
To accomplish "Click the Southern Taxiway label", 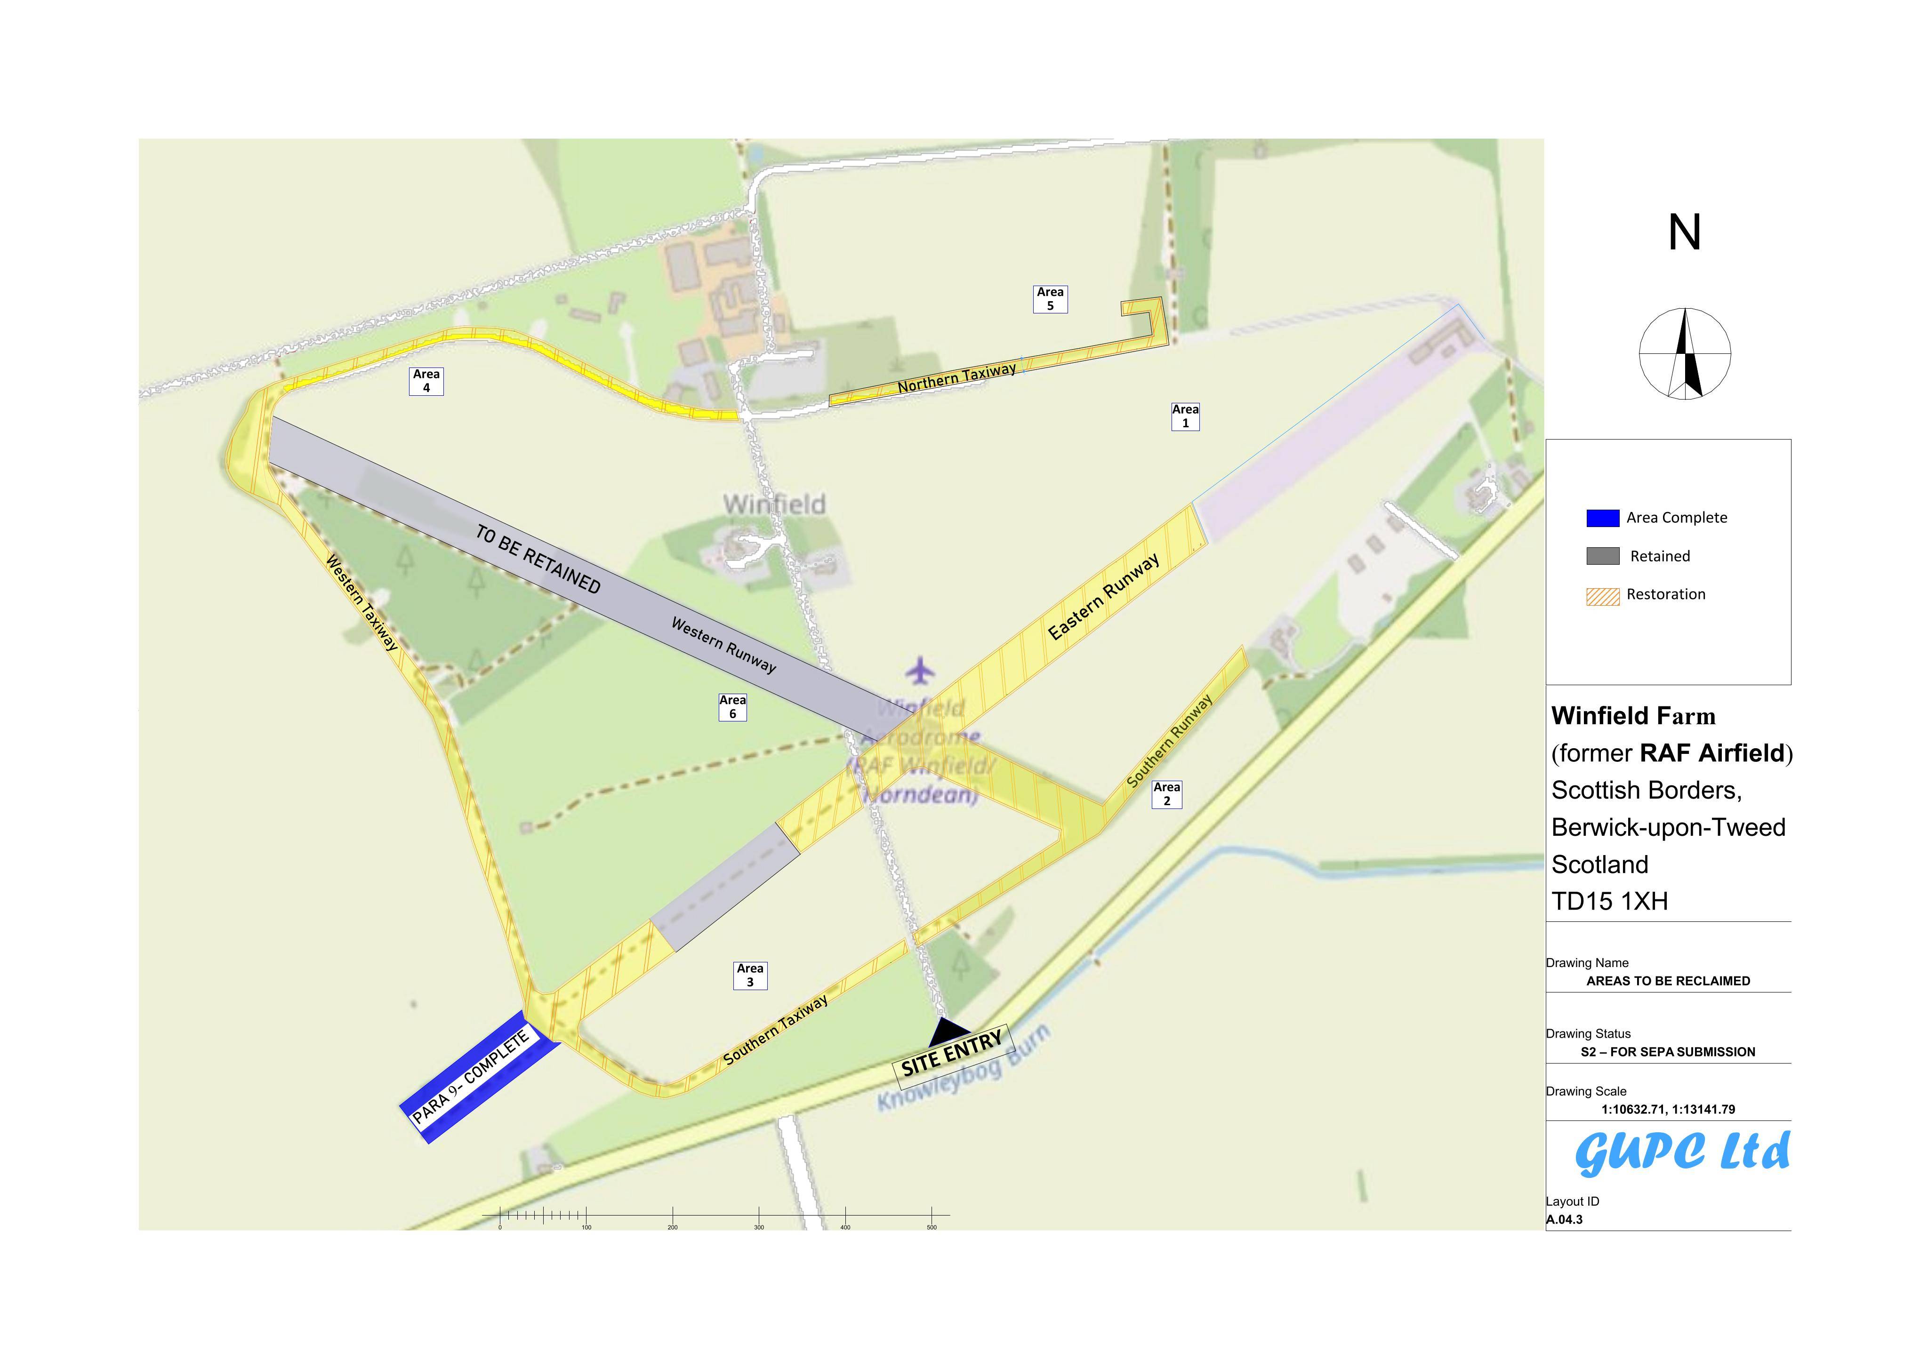I will pos(775,1029).
